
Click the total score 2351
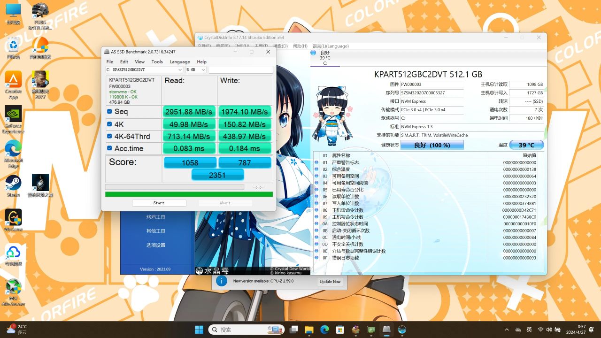tap(217, 175)
